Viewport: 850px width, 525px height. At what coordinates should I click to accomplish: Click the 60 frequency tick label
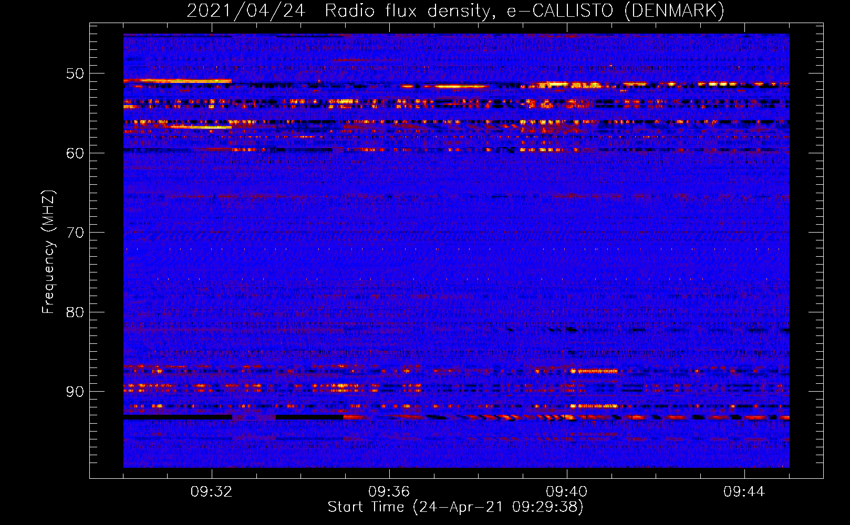[x=75, y=153]
